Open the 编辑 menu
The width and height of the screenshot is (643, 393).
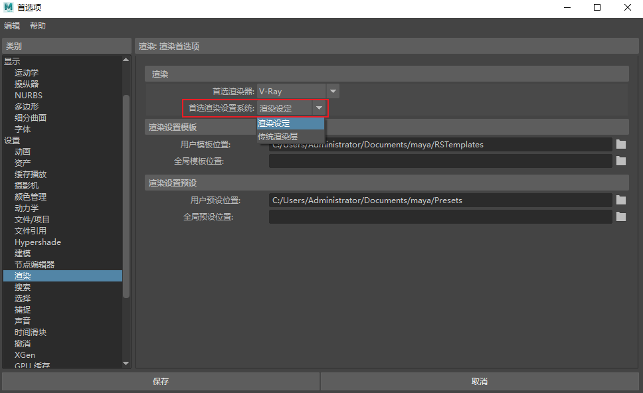pos(11,25)
